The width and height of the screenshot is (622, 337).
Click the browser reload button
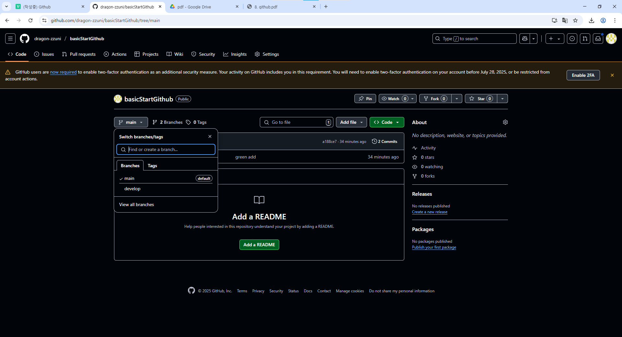[30, 20]
